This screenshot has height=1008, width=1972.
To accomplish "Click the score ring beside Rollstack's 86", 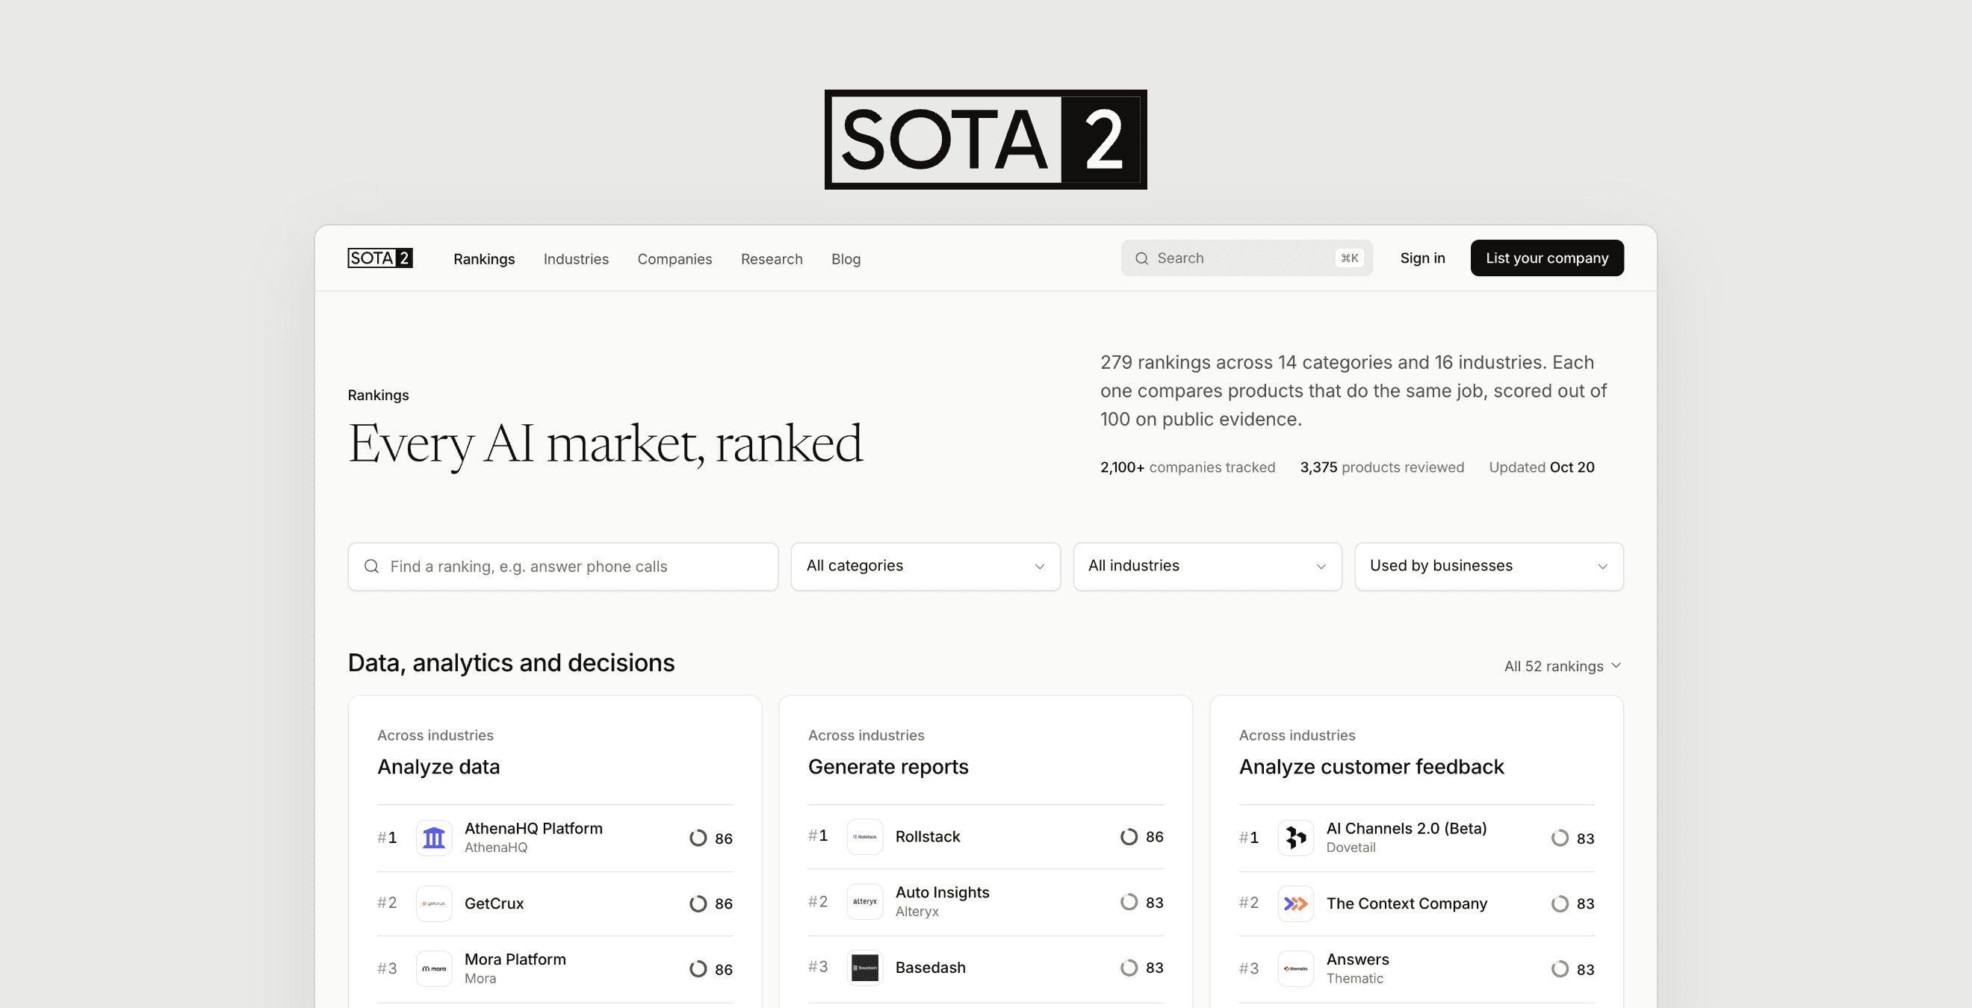I will click(1129, 836).
